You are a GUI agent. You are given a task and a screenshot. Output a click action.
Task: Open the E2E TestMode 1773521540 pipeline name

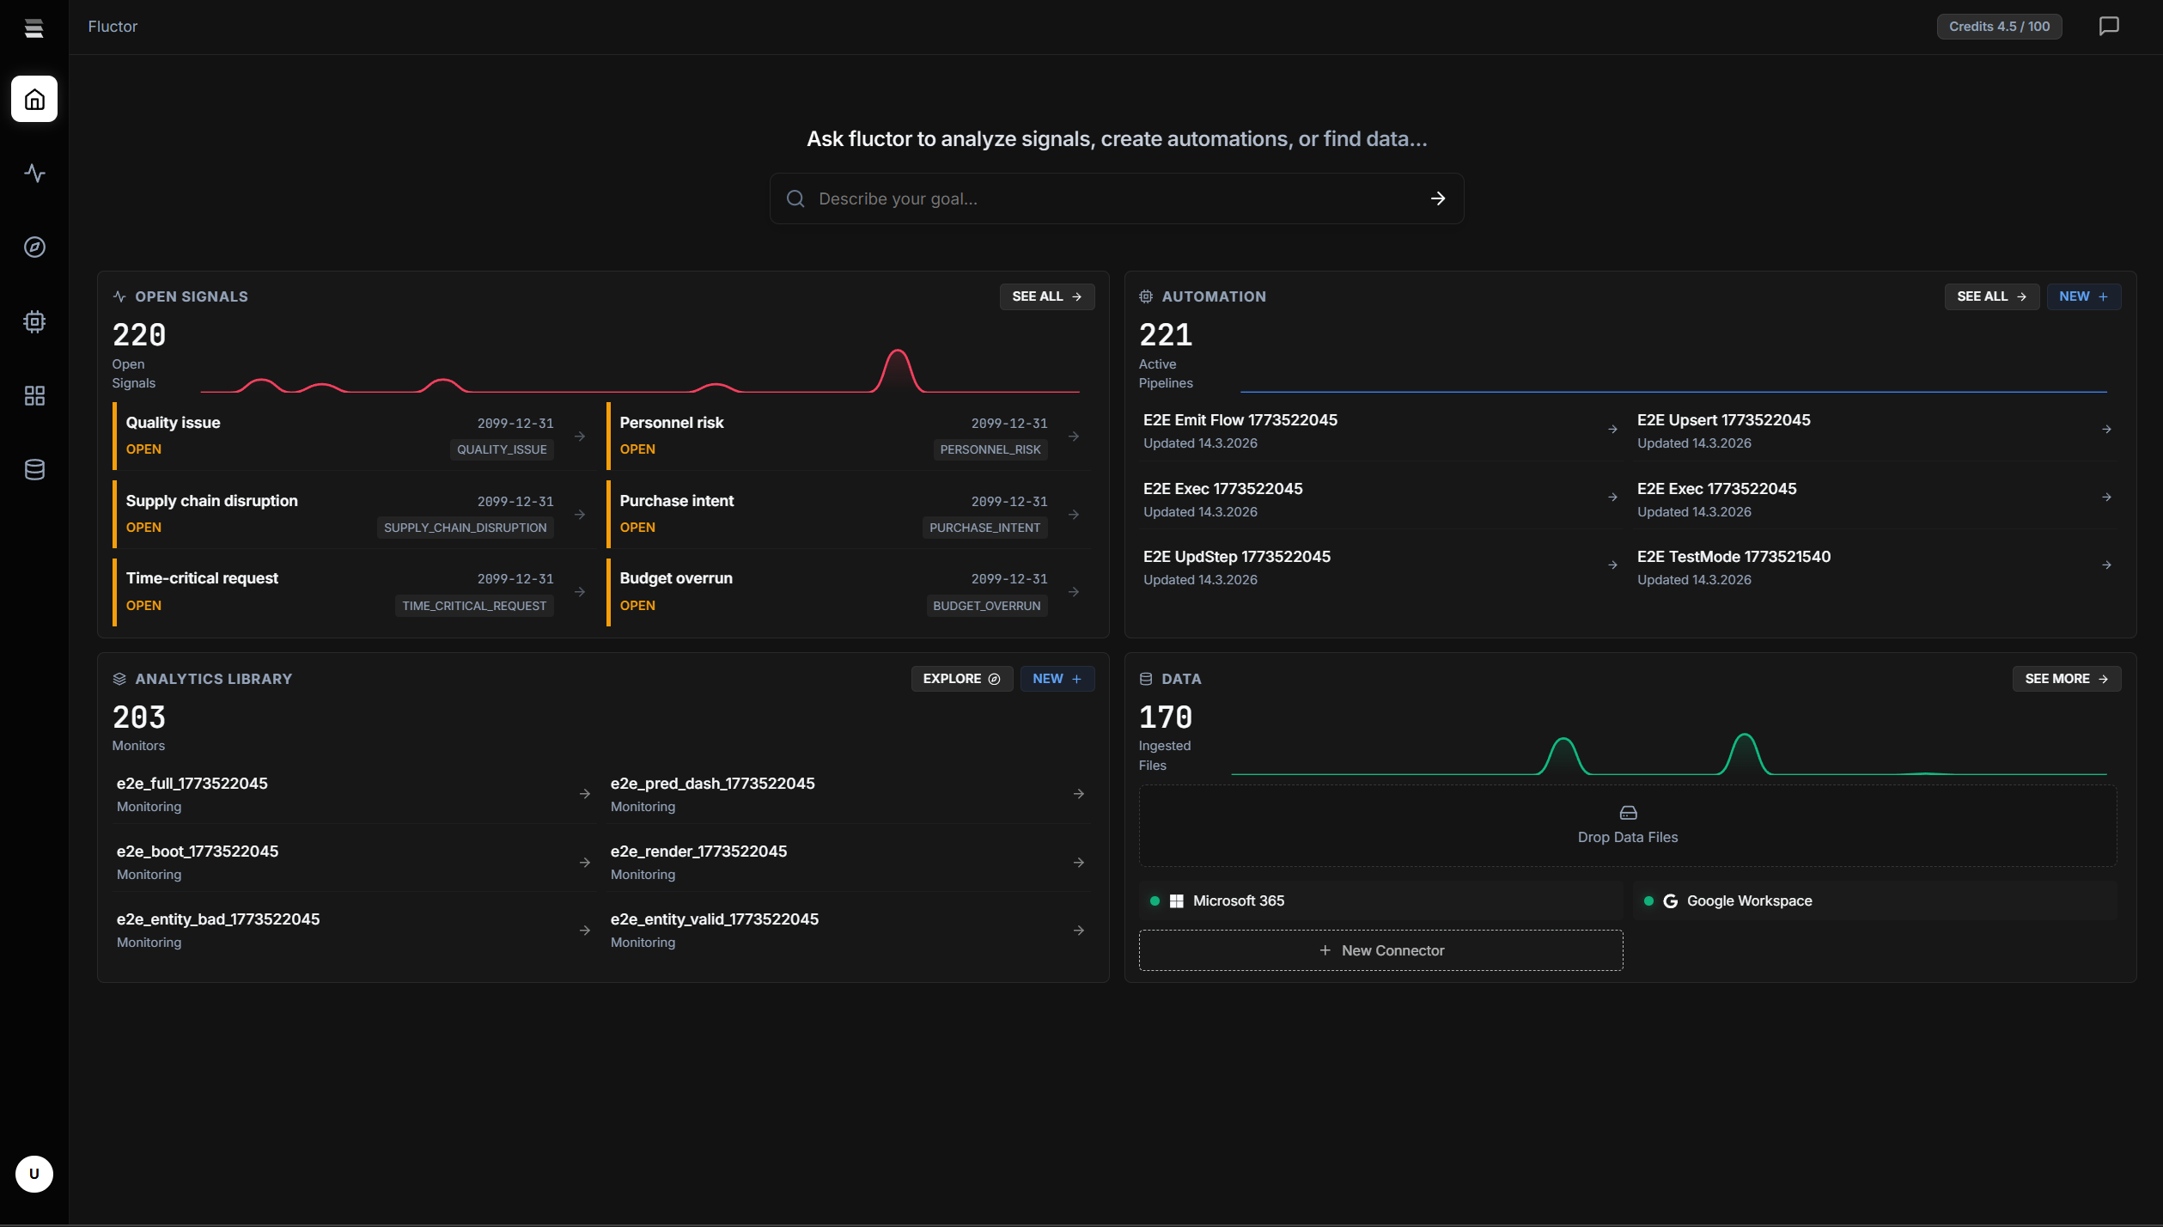point(1733,557)
